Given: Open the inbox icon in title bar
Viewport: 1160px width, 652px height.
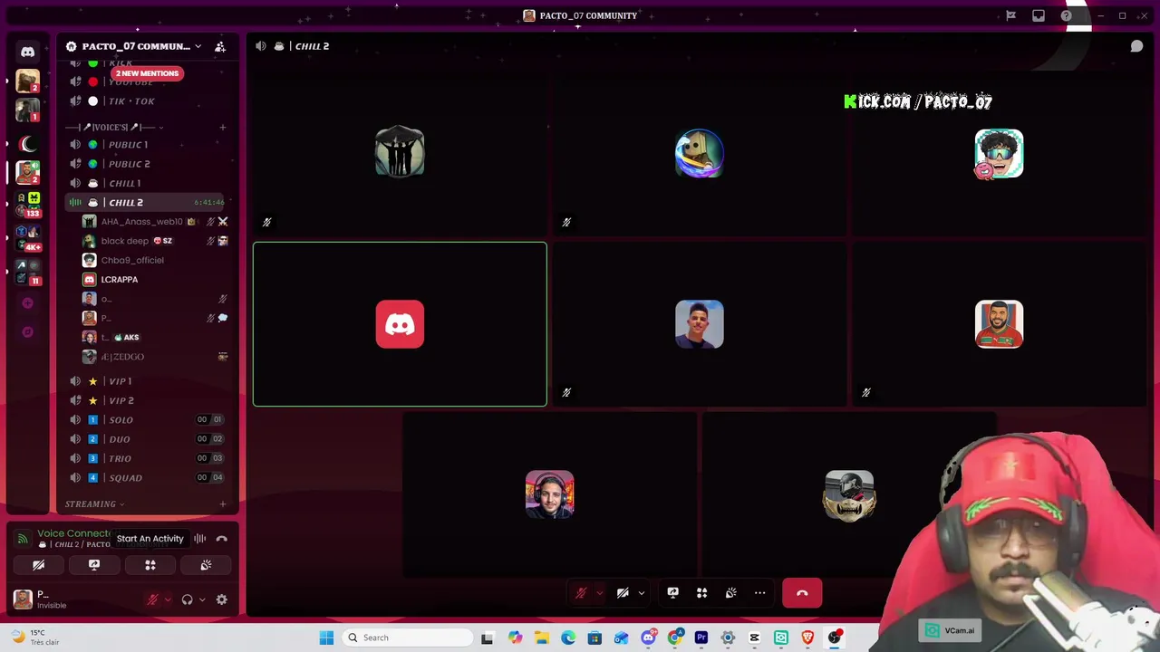Looking at the screenshot, I should pyautogui.click(x=1039, y=15).
